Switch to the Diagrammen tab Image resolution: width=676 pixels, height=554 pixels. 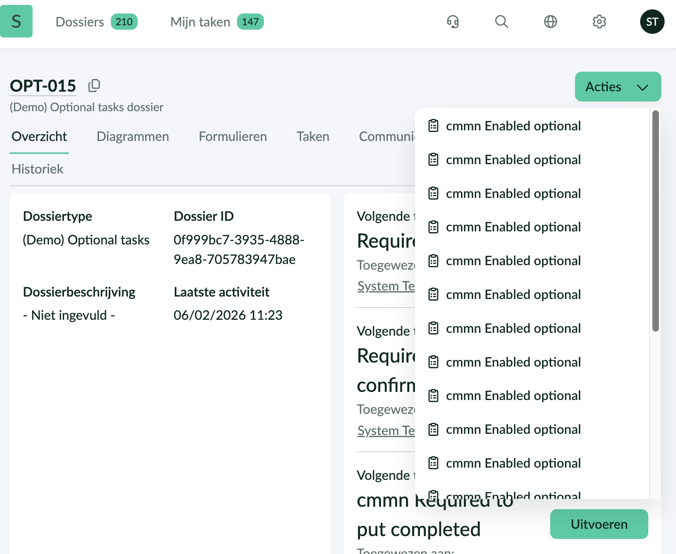133,136
